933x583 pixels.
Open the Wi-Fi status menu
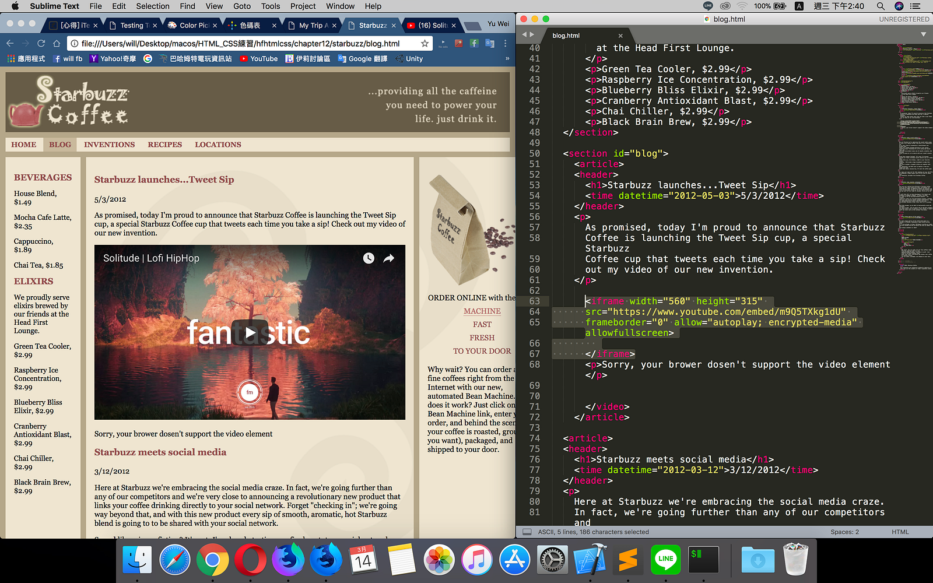tap(742, 6)
